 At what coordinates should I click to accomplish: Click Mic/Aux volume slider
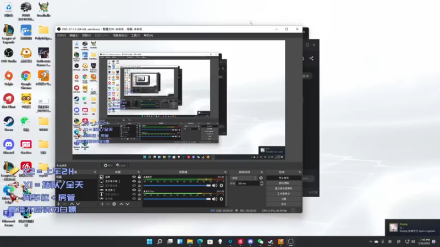[177, 199]
